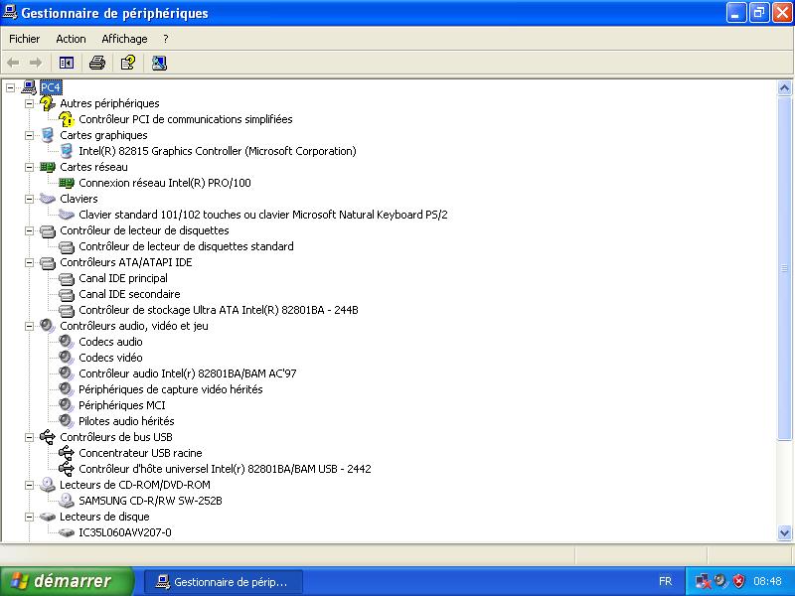Click the PC4 computer icon
Viewport: 795px width, 596px height.
click(x=30, y=87)
